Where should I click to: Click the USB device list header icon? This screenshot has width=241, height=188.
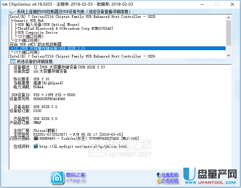point(13,12)
